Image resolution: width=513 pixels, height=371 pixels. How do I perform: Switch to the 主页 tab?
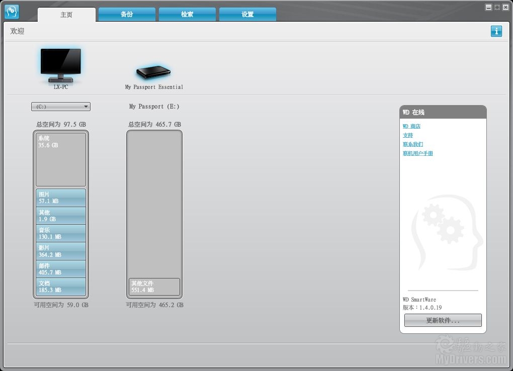(66, 15)
